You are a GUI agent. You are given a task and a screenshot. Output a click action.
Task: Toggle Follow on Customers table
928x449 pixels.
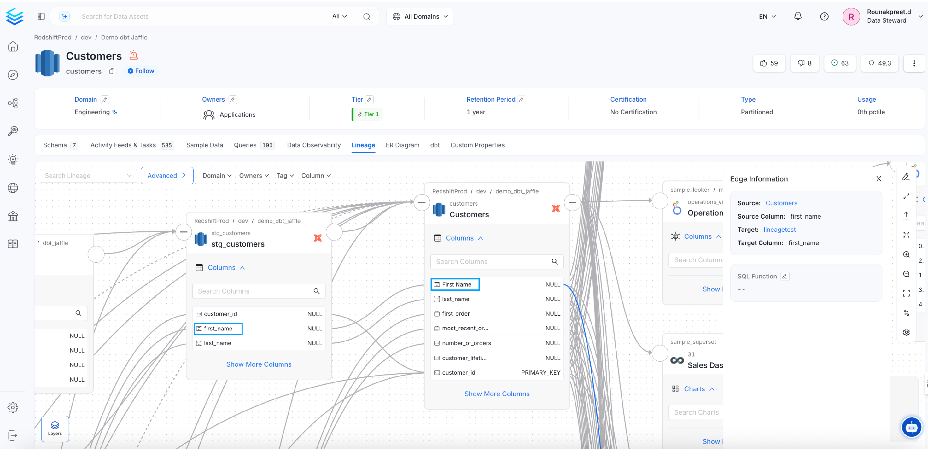(x=141, y=71)
